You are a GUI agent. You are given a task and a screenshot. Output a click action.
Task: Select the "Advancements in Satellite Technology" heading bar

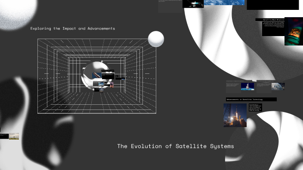[251, 100]
